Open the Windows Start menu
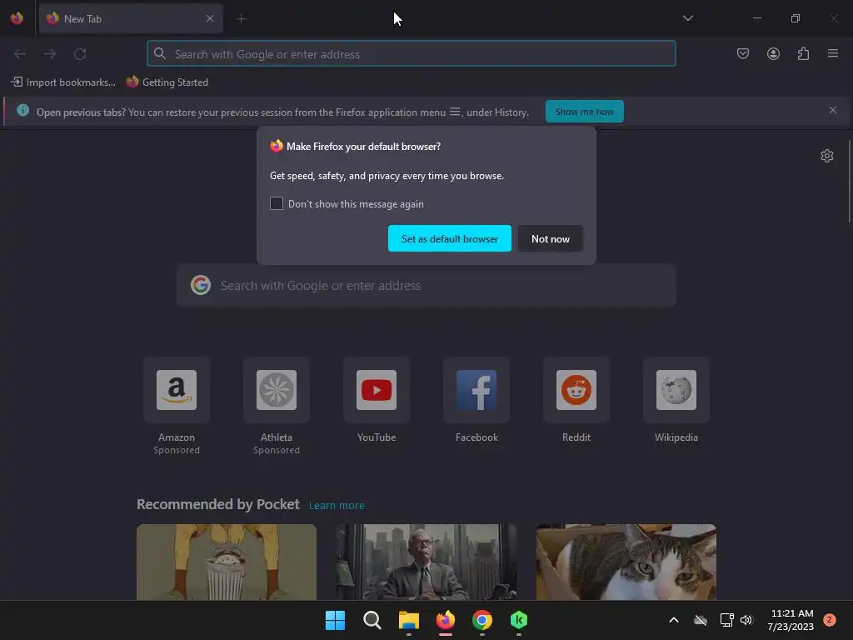Screen dimensions: 853x640 click(335, 620)
